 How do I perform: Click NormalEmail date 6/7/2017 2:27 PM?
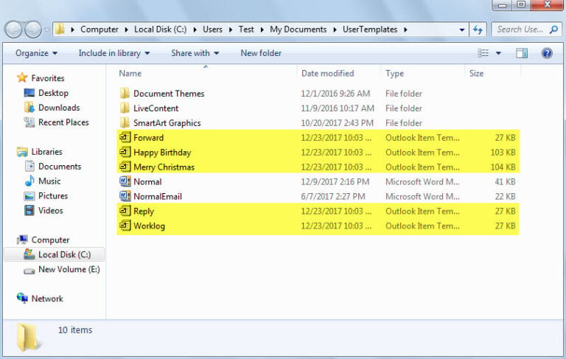(333, 197)
